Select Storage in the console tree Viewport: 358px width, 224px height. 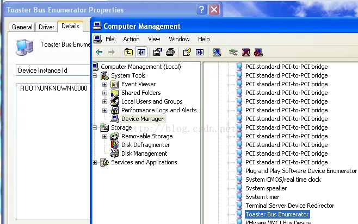coord(121,127)
